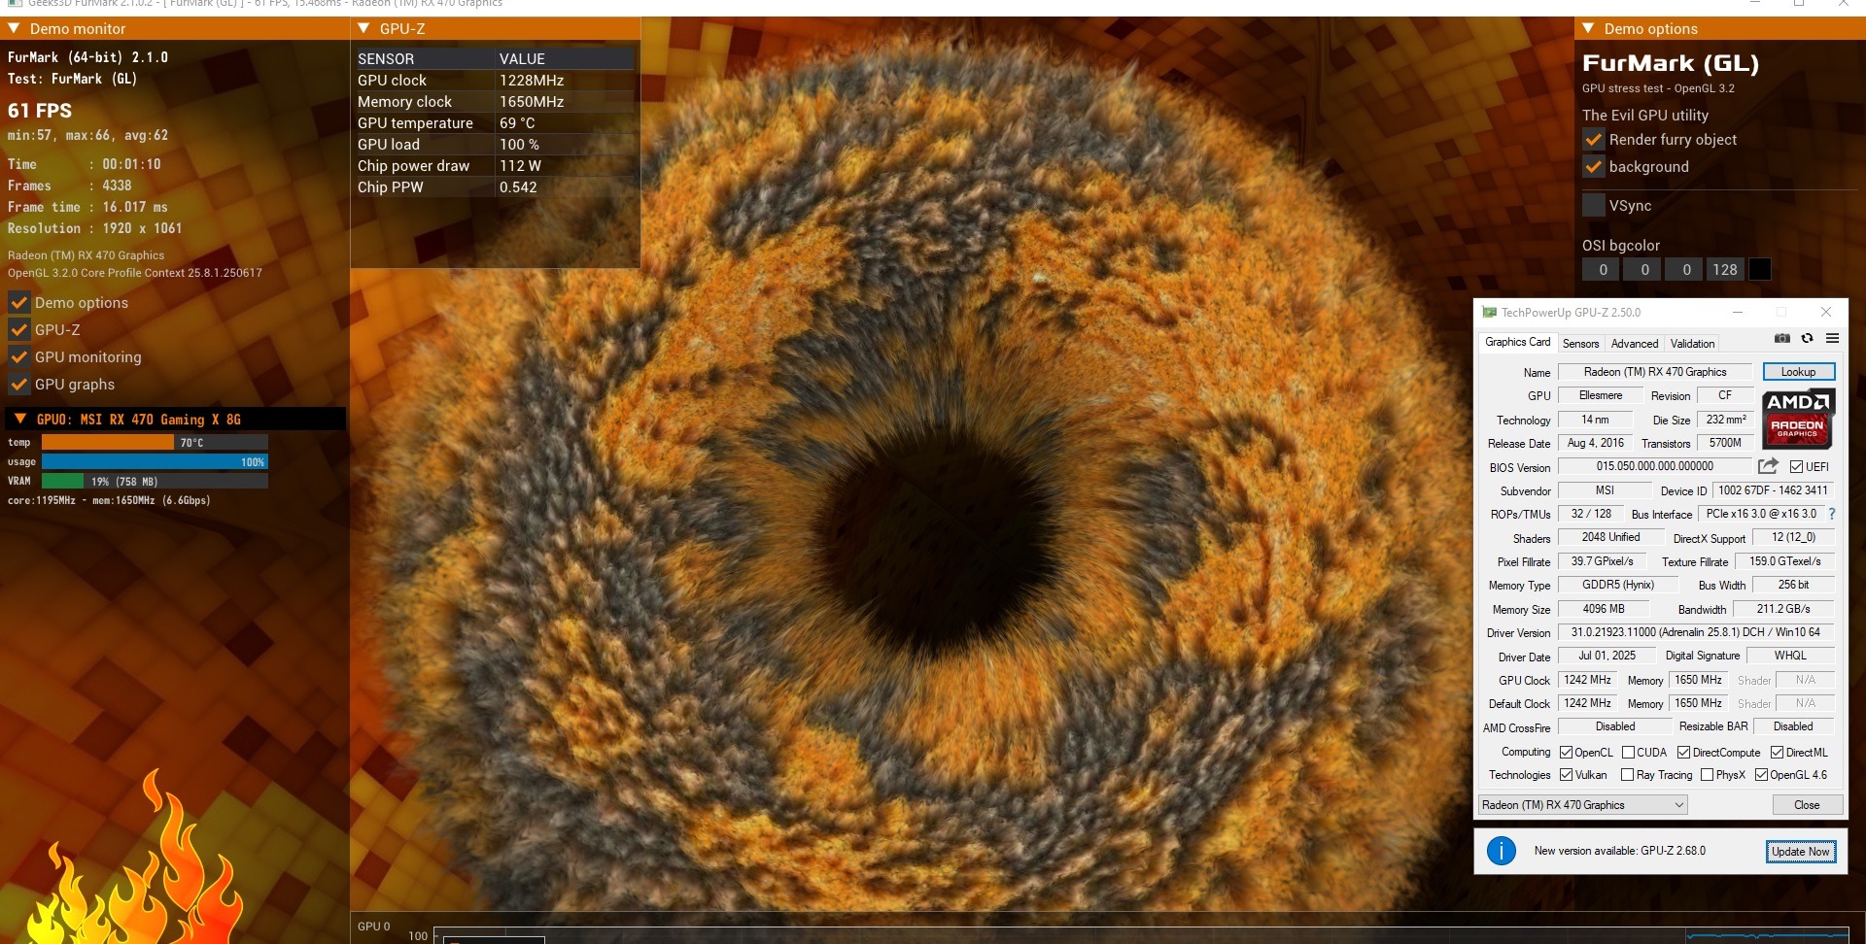Toggle the GPU monitoring checkbox
The height and width of the screenshot is (944, 1866).
tap(18, 357)
